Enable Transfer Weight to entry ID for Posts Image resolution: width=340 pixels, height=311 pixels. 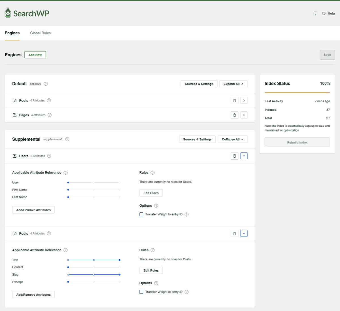tap(141, 292)
